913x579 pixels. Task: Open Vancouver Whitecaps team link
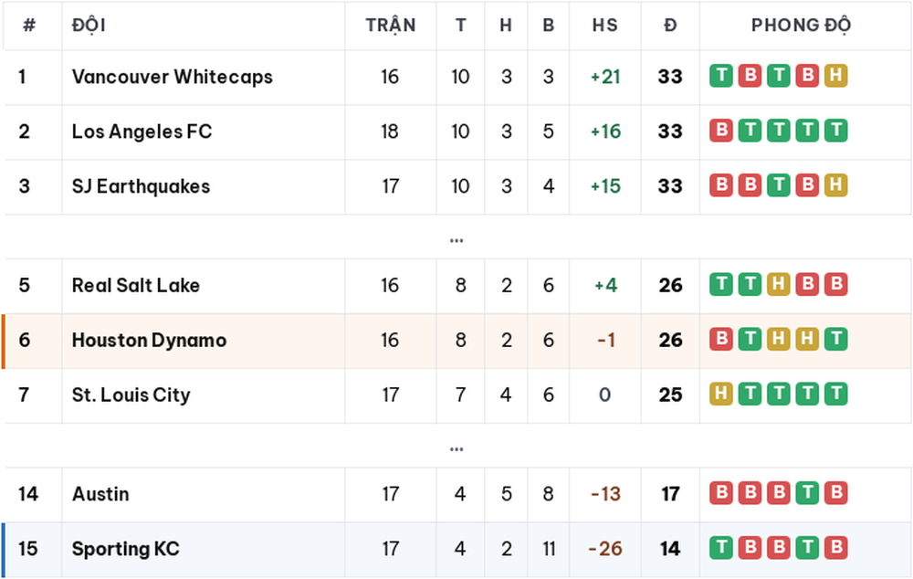click(x=173, y=77)
